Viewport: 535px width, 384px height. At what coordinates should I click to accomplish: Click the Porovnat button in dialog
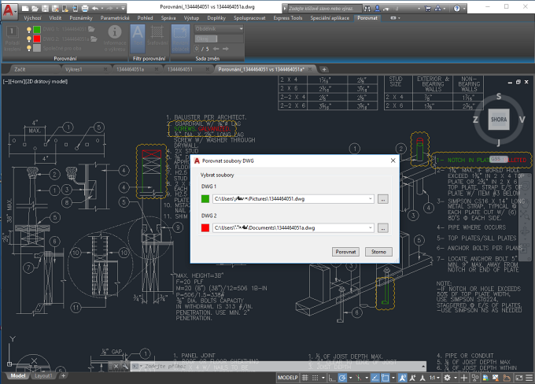pyautogui.click(x=345, y=252)
